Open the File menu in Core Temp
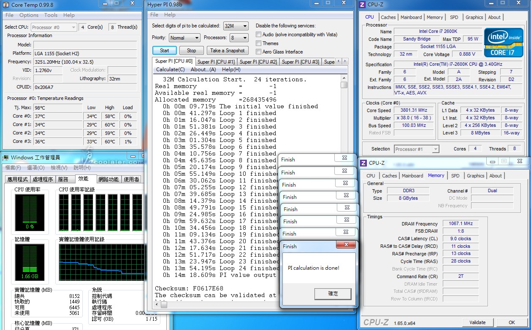This screenshot has width=531, height=330. tap(9, 15)
